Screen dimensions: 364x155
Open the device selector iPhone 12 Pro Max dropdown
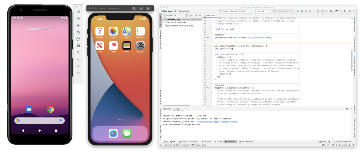pos(234,11)
